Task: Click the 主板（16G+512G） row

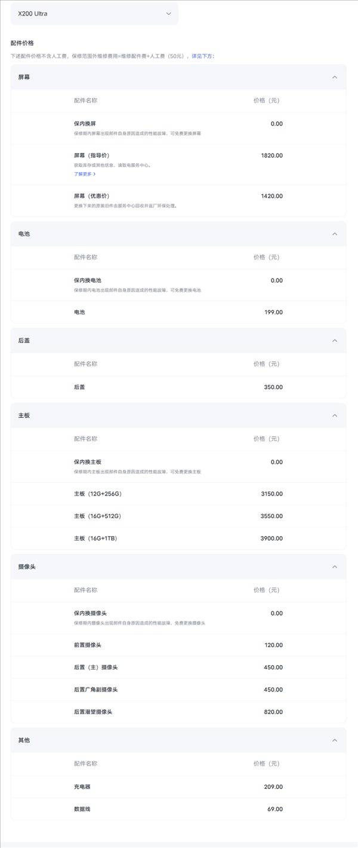Action: tap(178, 516)
